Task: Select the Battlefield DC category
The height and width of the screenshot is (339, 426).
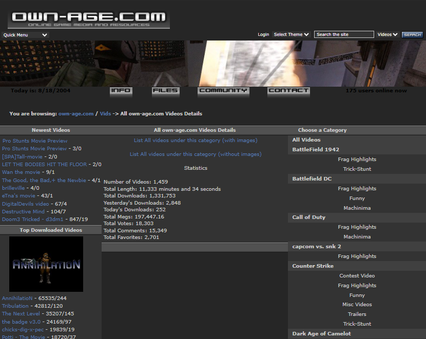Action: pos(312,179)
